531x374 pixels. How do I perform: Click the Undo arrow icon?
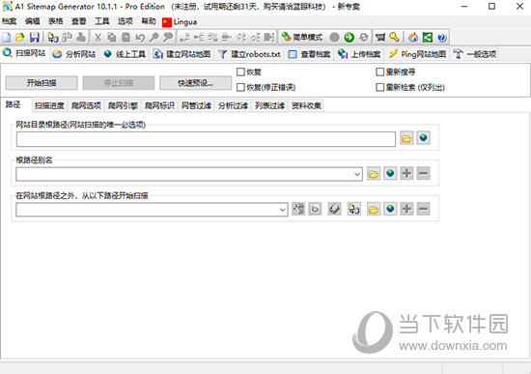[x=140, y=37]
